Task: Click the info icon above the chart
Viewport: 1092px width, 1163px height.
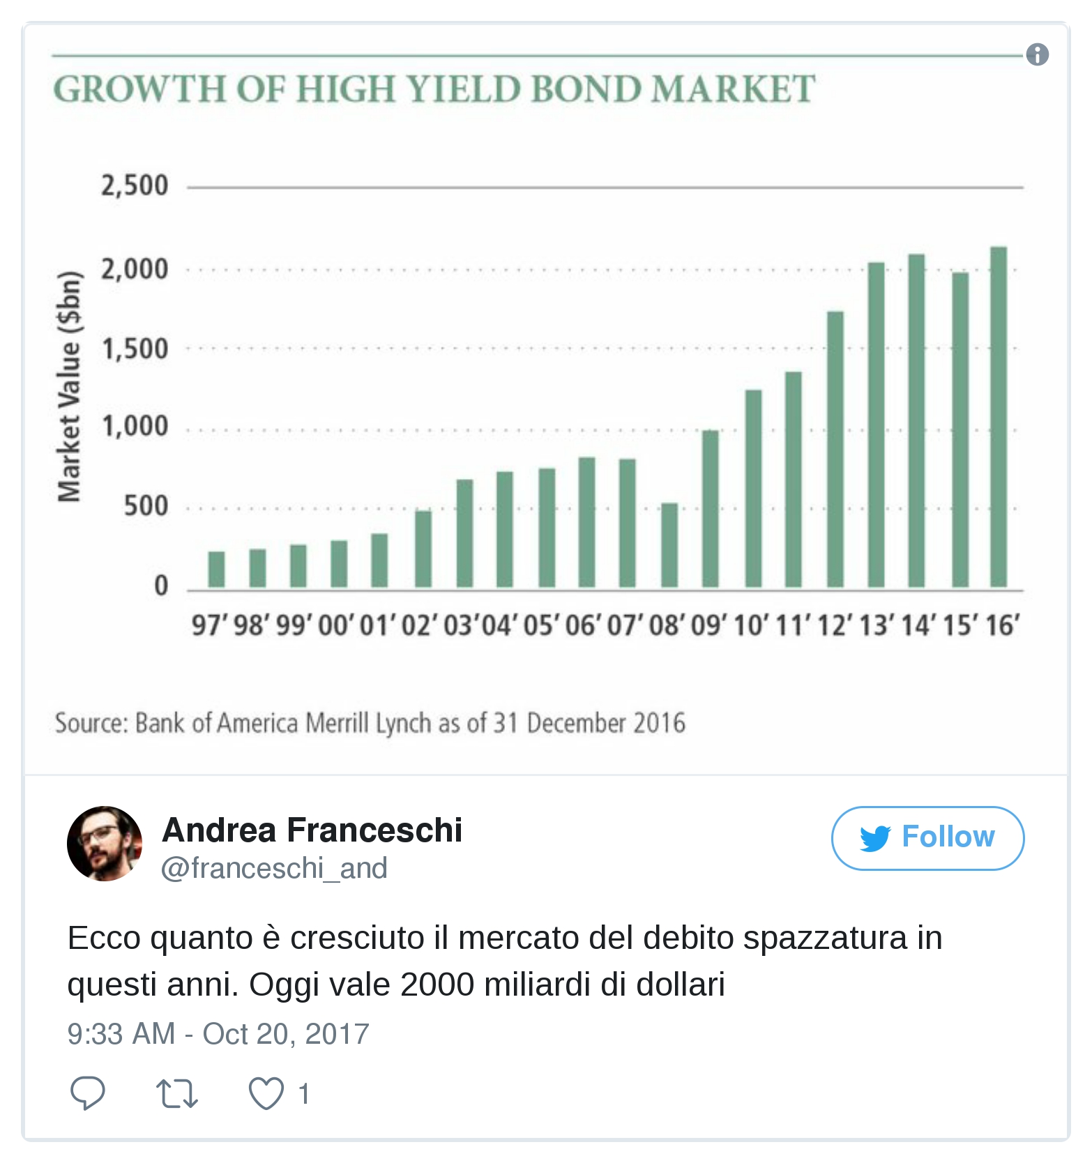Action: tap(1037, 54)
